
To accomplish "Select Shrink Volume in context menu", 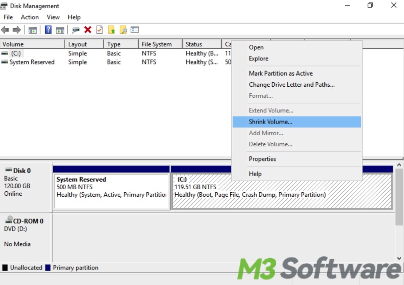I will [x=297, y=122].
